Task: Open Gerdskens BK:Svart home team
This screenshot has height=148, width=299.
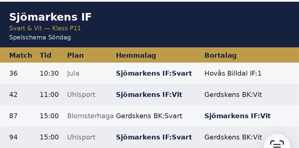Action: pyautogui.click(x=149, y=116)
